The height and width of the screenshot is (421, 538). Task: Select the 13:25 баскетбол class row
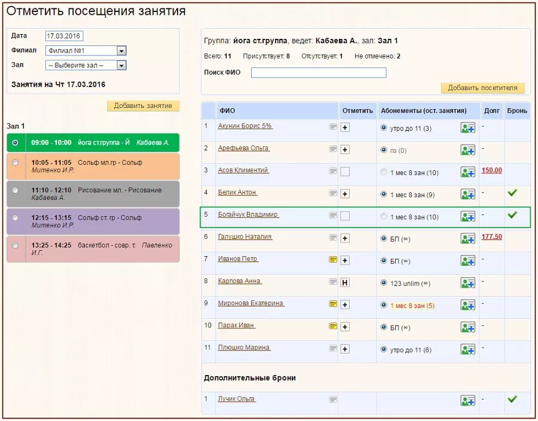pyautogui.click(x=93, y=249)
